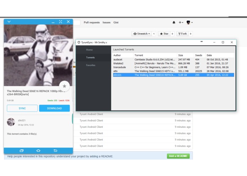
Task: Open the GitHub user avatar menu
Action: click(x=189, y=22)
